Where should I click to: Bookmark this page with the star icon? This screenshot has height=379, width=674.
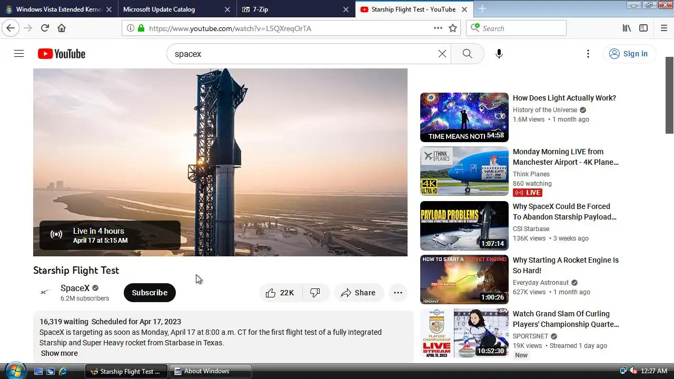452,28
